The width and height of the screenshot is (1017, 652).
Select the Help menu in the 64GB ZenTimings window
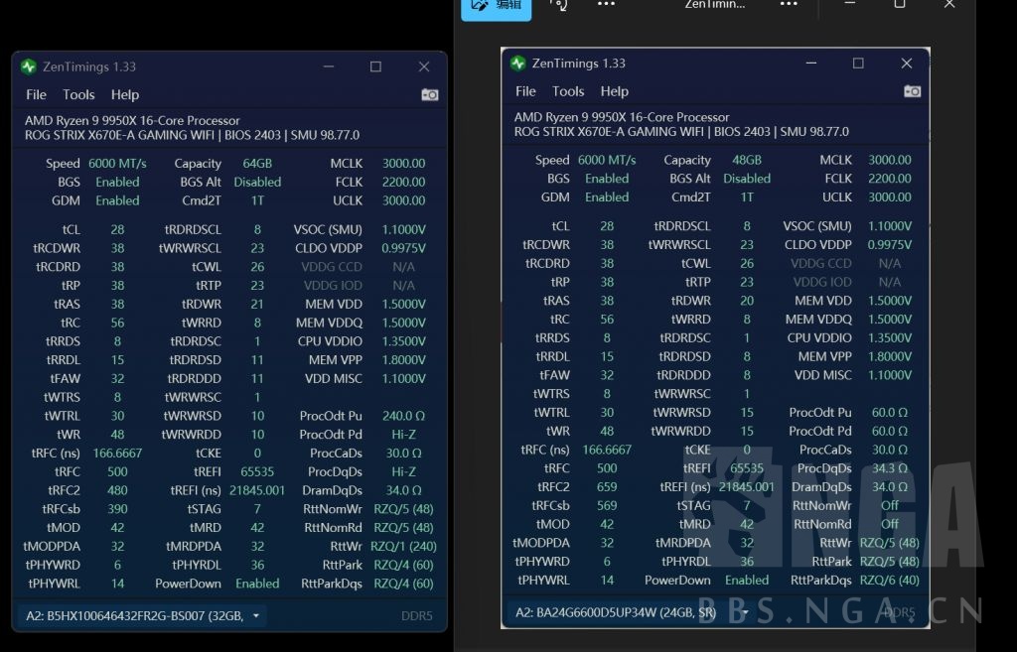pos(125,95)
